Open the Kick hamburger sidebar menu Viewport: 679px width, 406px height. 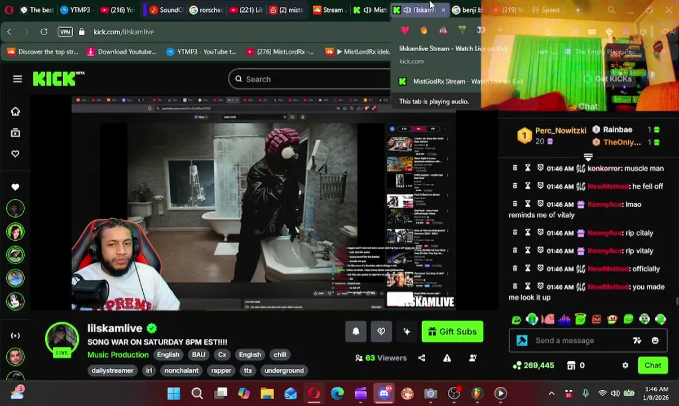click(17, 79)
